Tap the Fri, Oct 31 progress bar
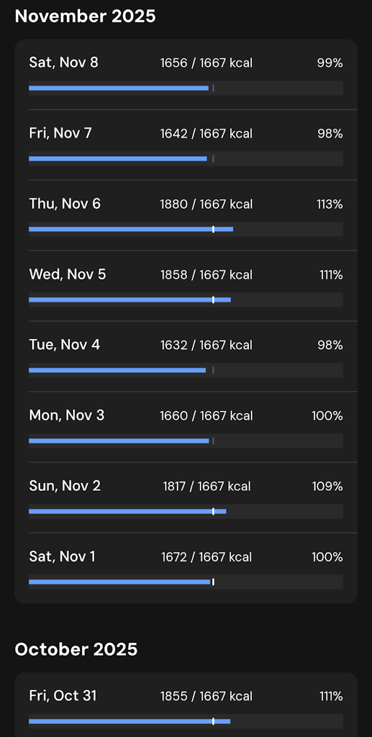372x737 pixels. click(x=185, y=721)
